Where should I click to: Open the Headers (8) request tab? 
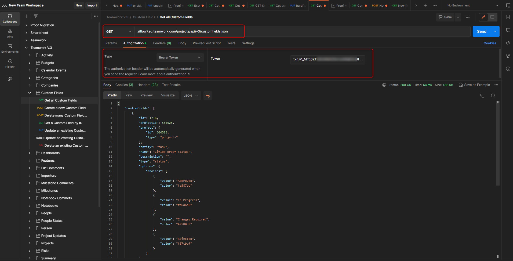162,43
